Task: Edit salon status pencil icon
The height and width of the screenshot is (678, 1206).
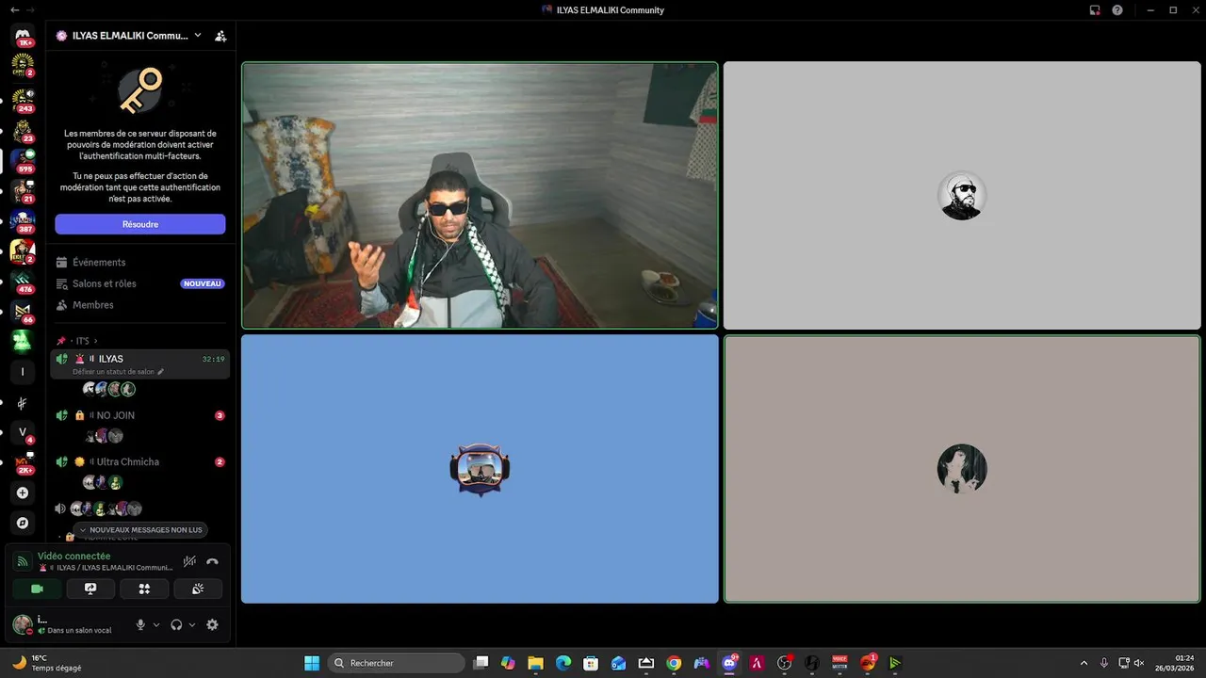Action: 160,372
